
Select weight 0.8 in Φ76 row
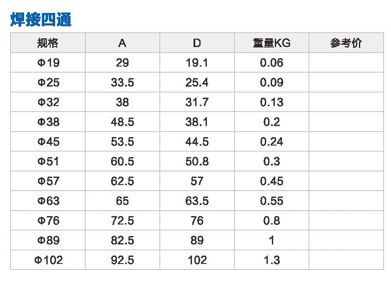tap(271, 220)
